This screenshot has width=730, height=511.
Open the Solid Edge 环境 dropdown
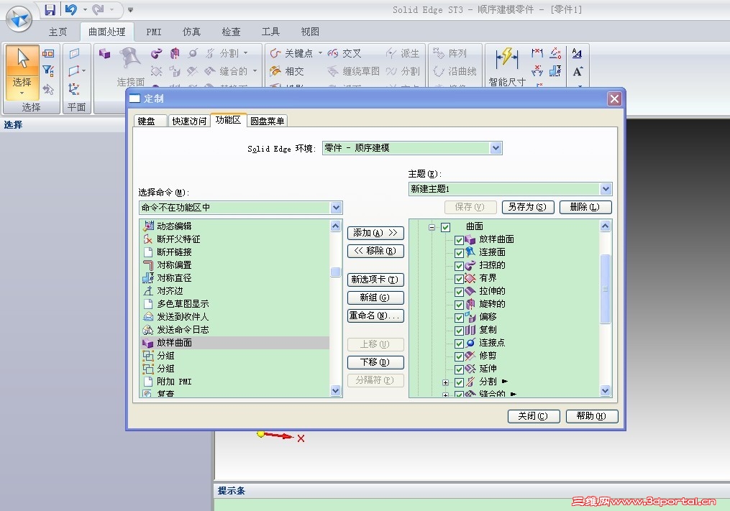click(496, 148)
